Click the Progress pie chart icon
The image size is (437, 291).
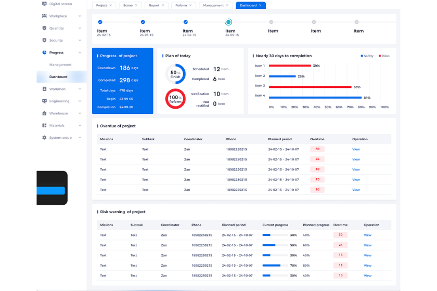coord(44,52)
